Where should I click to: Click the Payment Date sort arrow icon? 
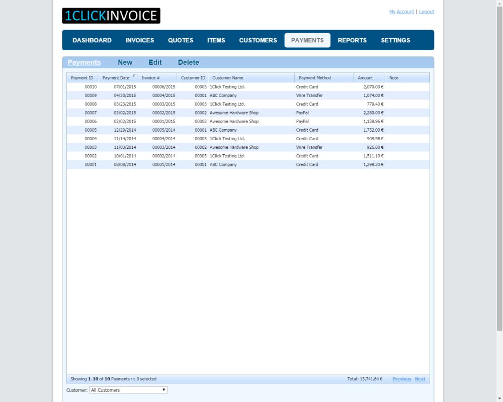[134, 76]
